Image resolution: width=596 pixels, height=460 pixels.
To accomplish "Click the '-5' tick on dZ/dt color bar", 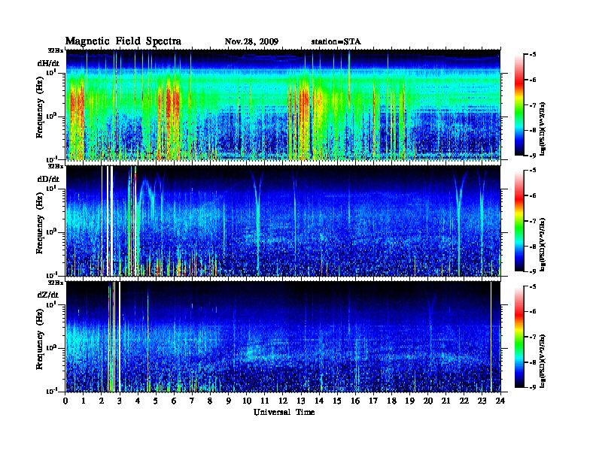I will (533, 286).
